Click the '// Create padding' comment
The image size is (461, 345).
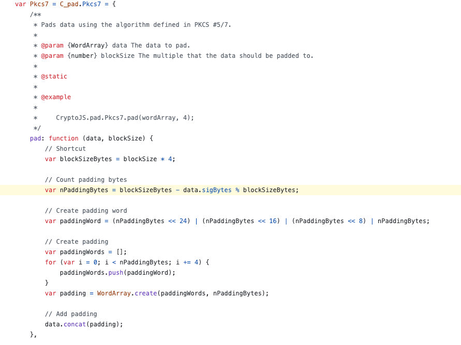click(x=77, y=242)
